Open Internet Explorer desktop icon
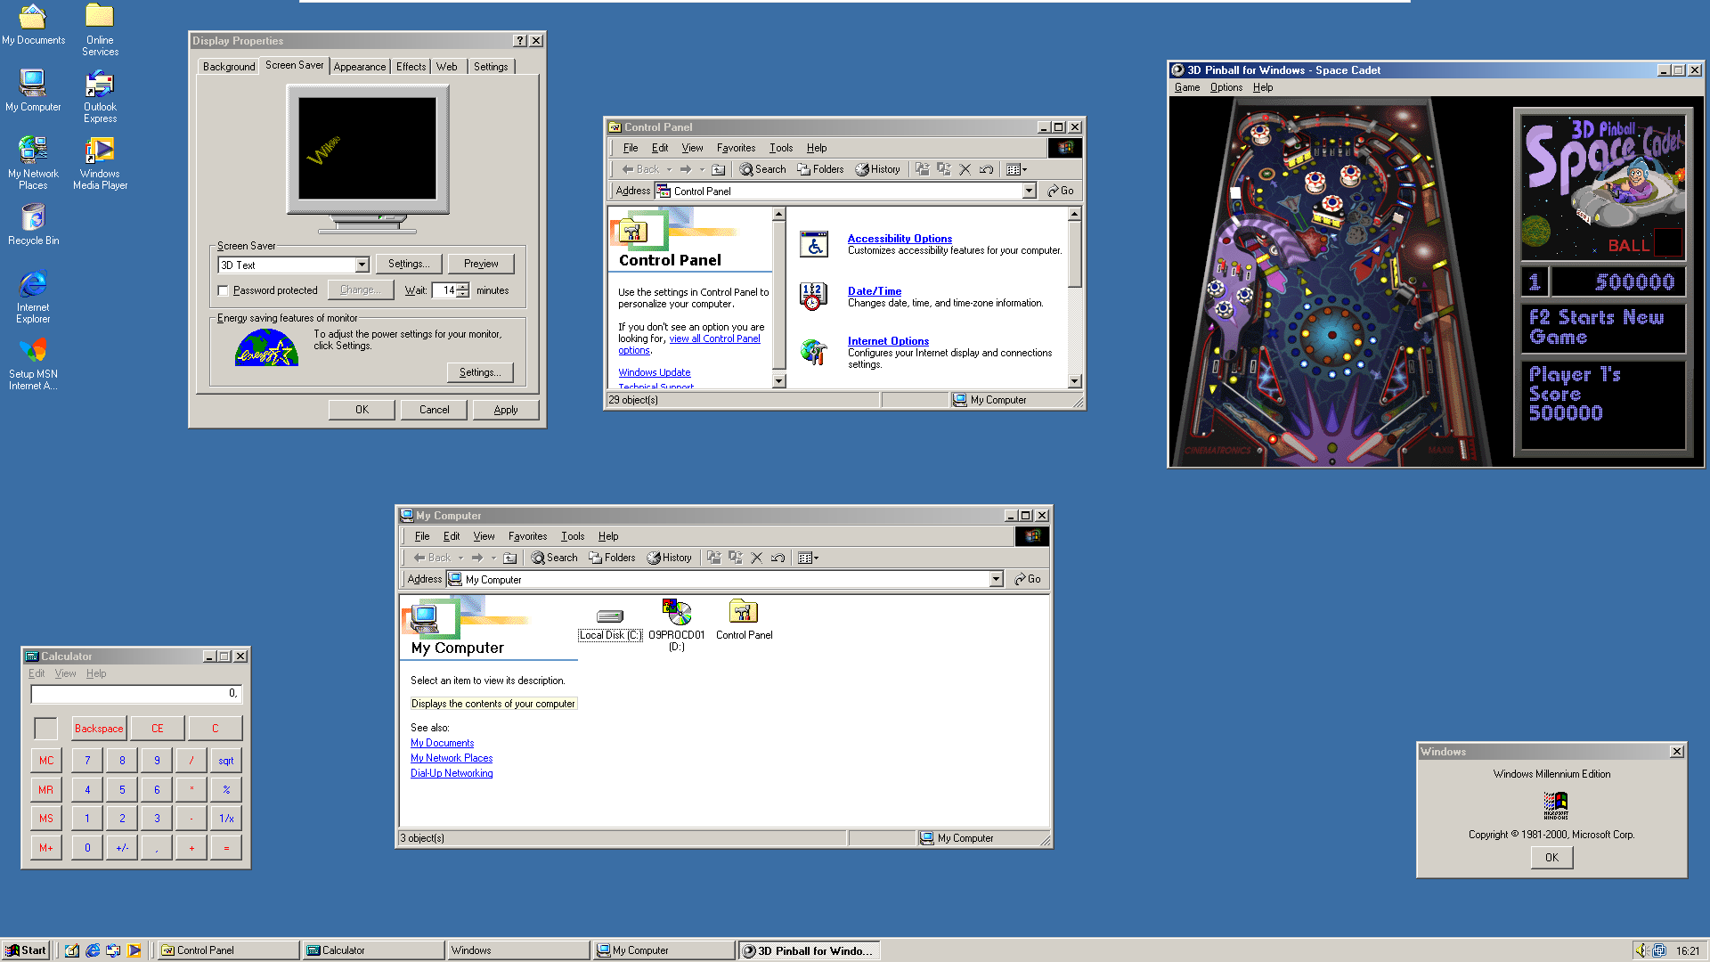 pyautogui.click(x=33, y=297)
